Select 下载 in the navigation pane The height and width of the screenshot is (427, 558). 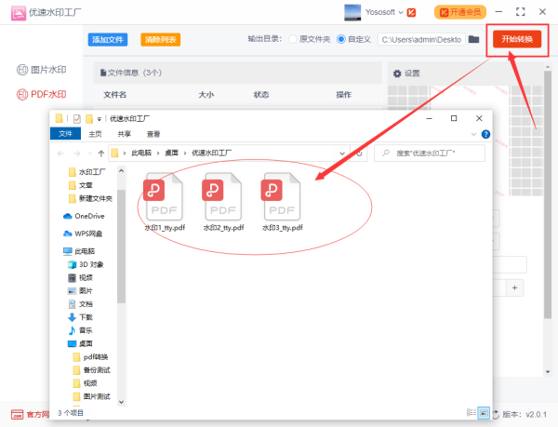point(80,317)
